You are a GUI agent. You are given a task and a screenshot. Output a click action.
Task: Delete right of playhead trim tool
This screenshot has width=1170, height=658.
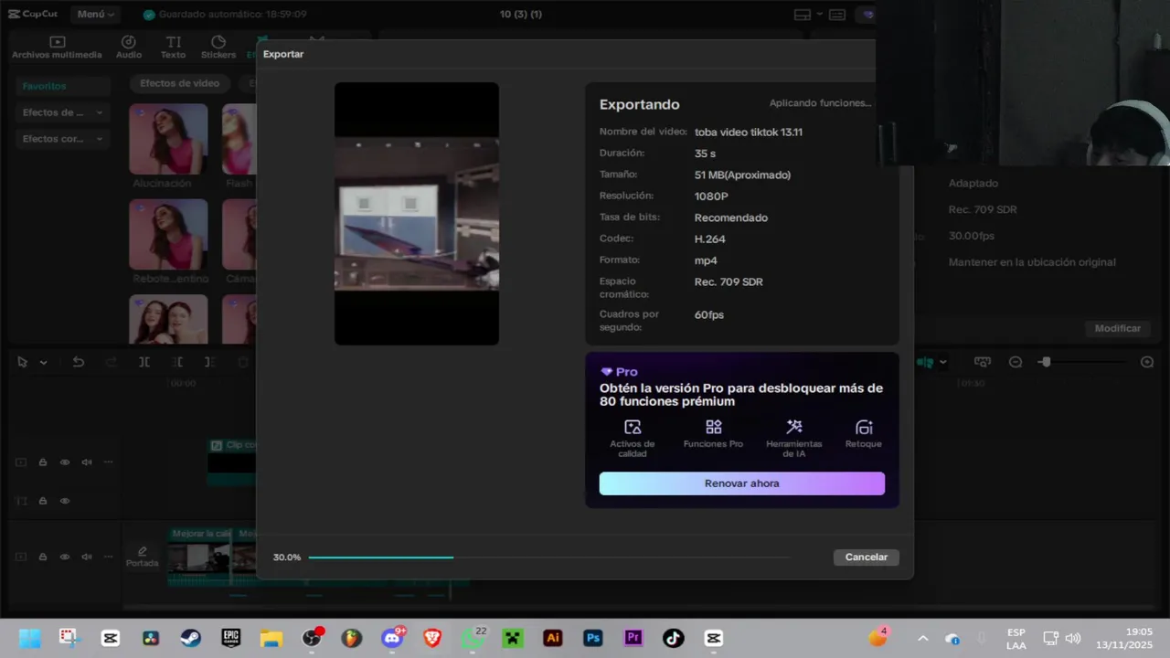coord(210,363)
